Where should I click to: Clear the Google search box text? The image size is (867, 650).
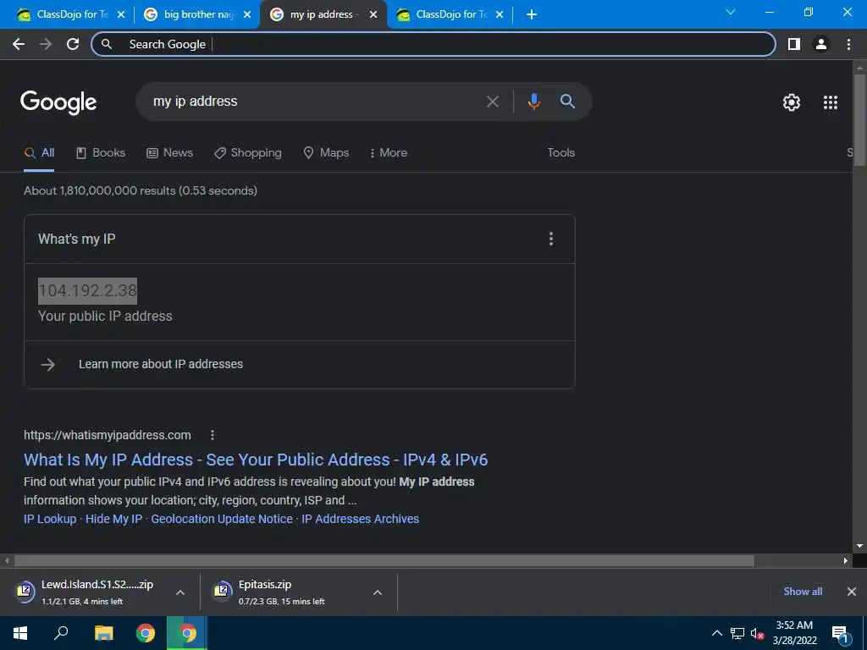pyautogui.click(x=492, y=102)
